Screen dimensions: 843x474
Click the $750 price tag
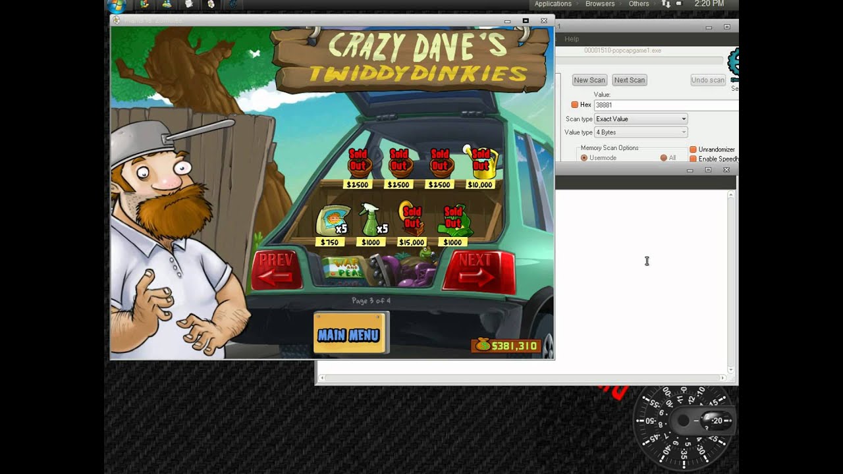click(x=329, y=242)
